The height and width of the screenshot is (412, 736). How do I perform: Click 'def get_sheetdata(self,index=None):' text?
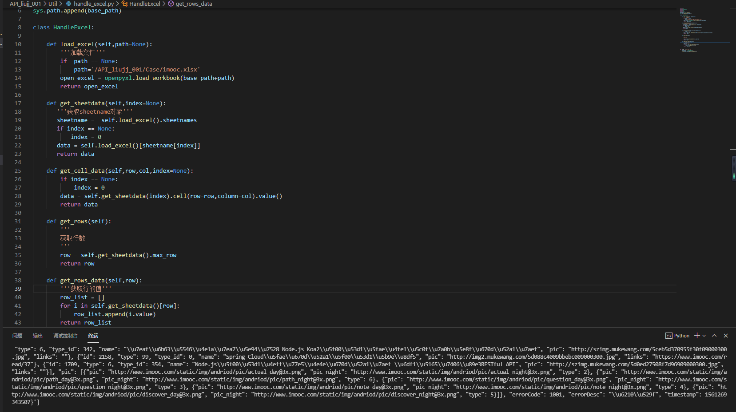click(x=106, y=103)
